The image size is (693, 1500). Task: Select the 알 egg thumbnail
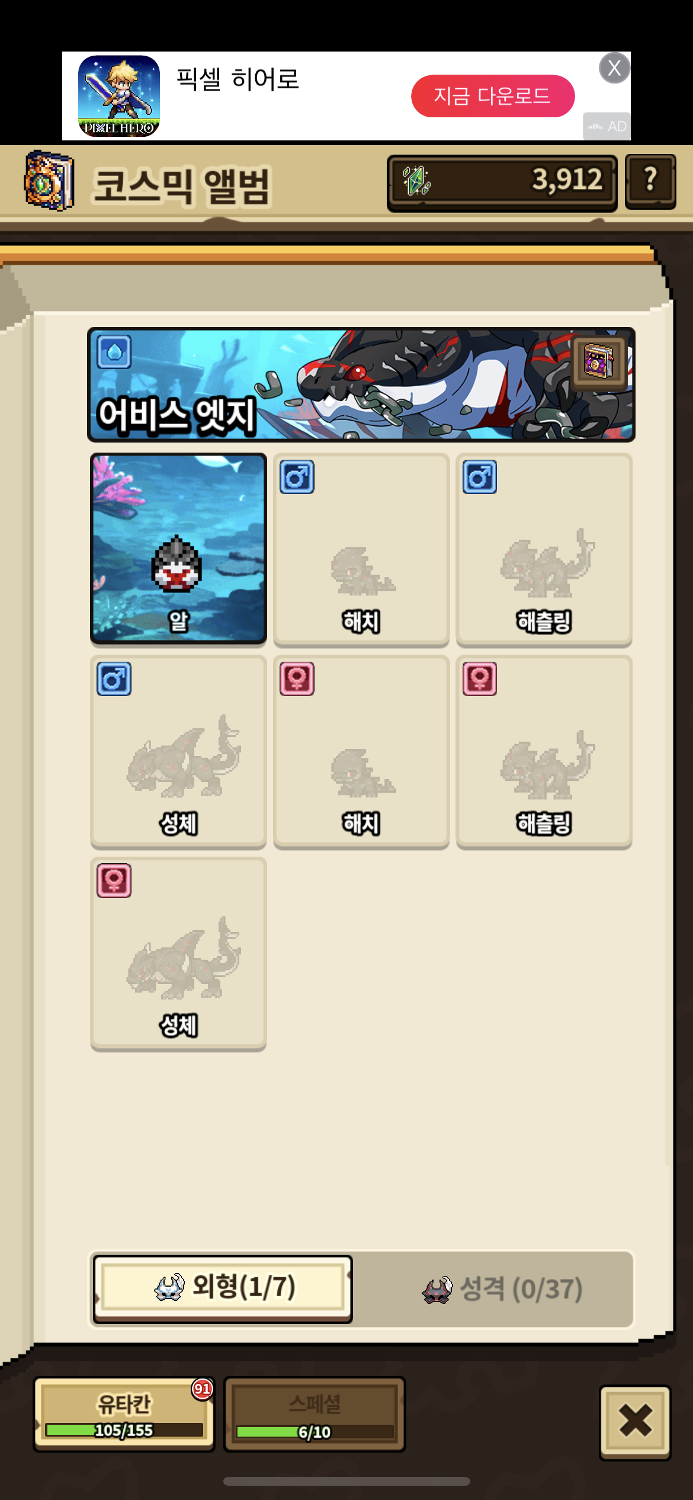(x=178, y=549)
